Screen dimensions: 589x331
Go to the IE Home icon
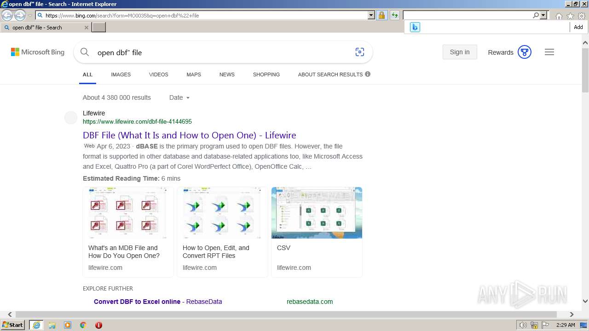click(559, 16)
